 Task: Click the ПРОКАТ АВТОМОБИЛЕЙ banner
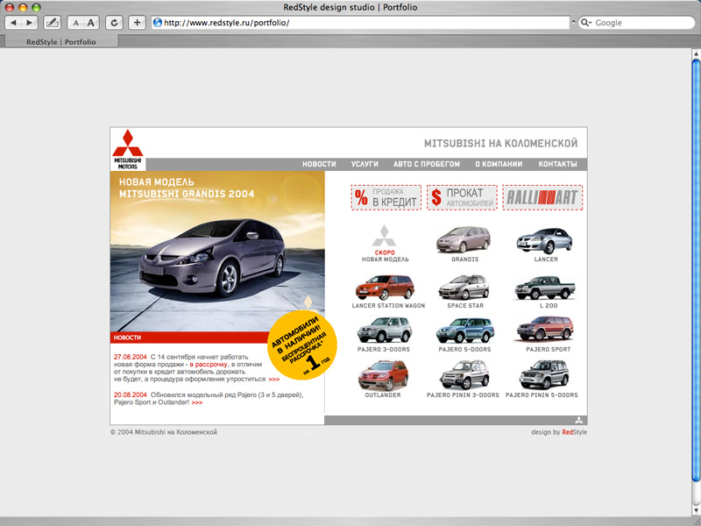(x=462, y=197)
